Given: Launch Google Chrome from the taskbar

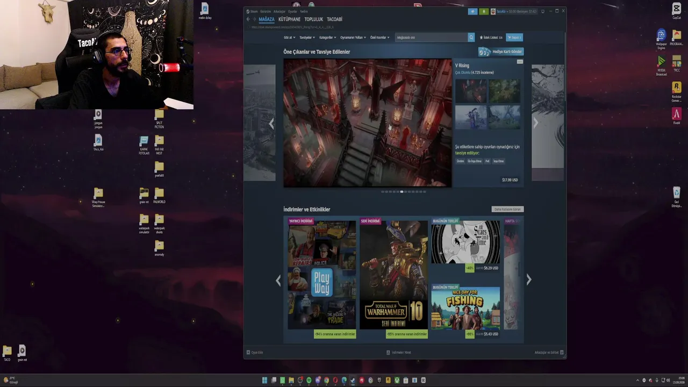Looking at the screenshot, I should 327,381.
